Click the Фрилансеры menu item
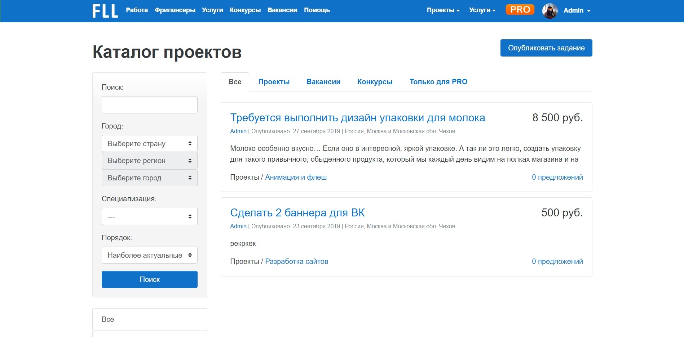This screenshot has width=684, height=337. click(175, 10)
